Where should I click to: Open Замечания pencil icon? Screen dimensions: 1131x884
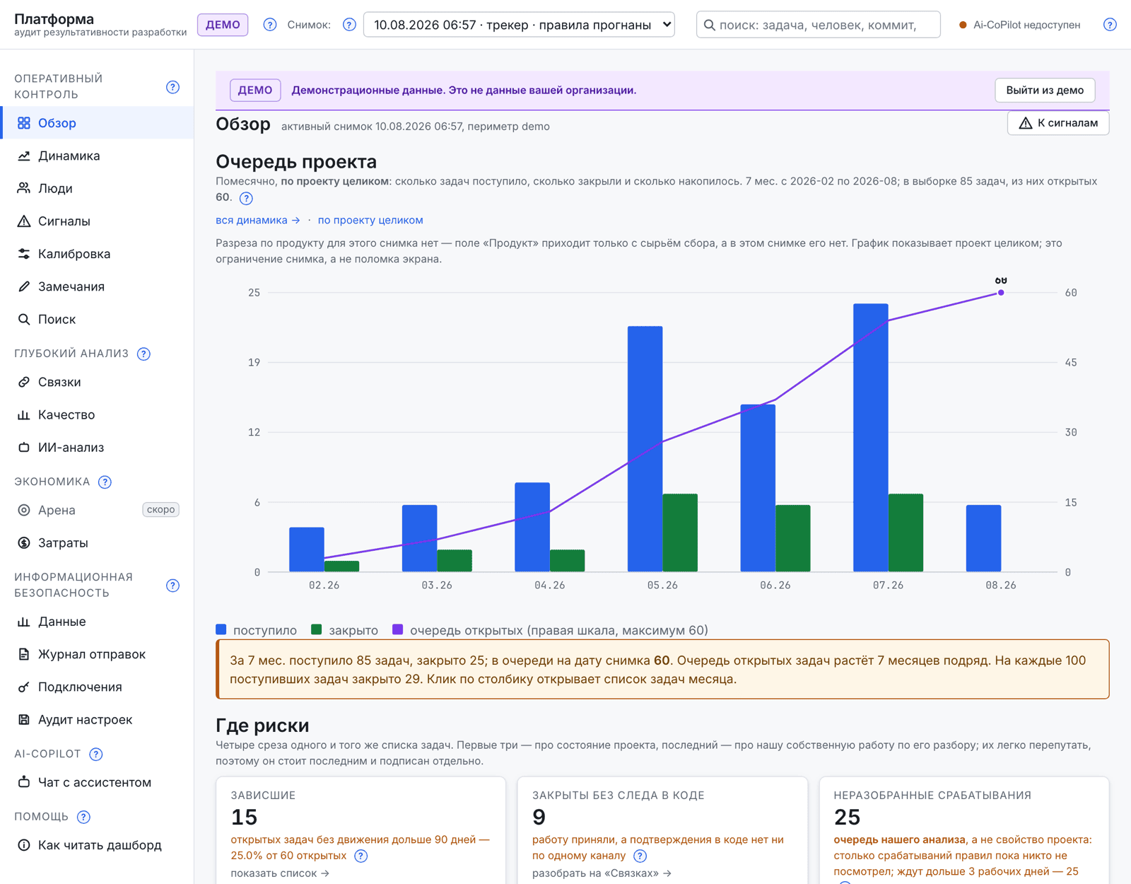24,286
